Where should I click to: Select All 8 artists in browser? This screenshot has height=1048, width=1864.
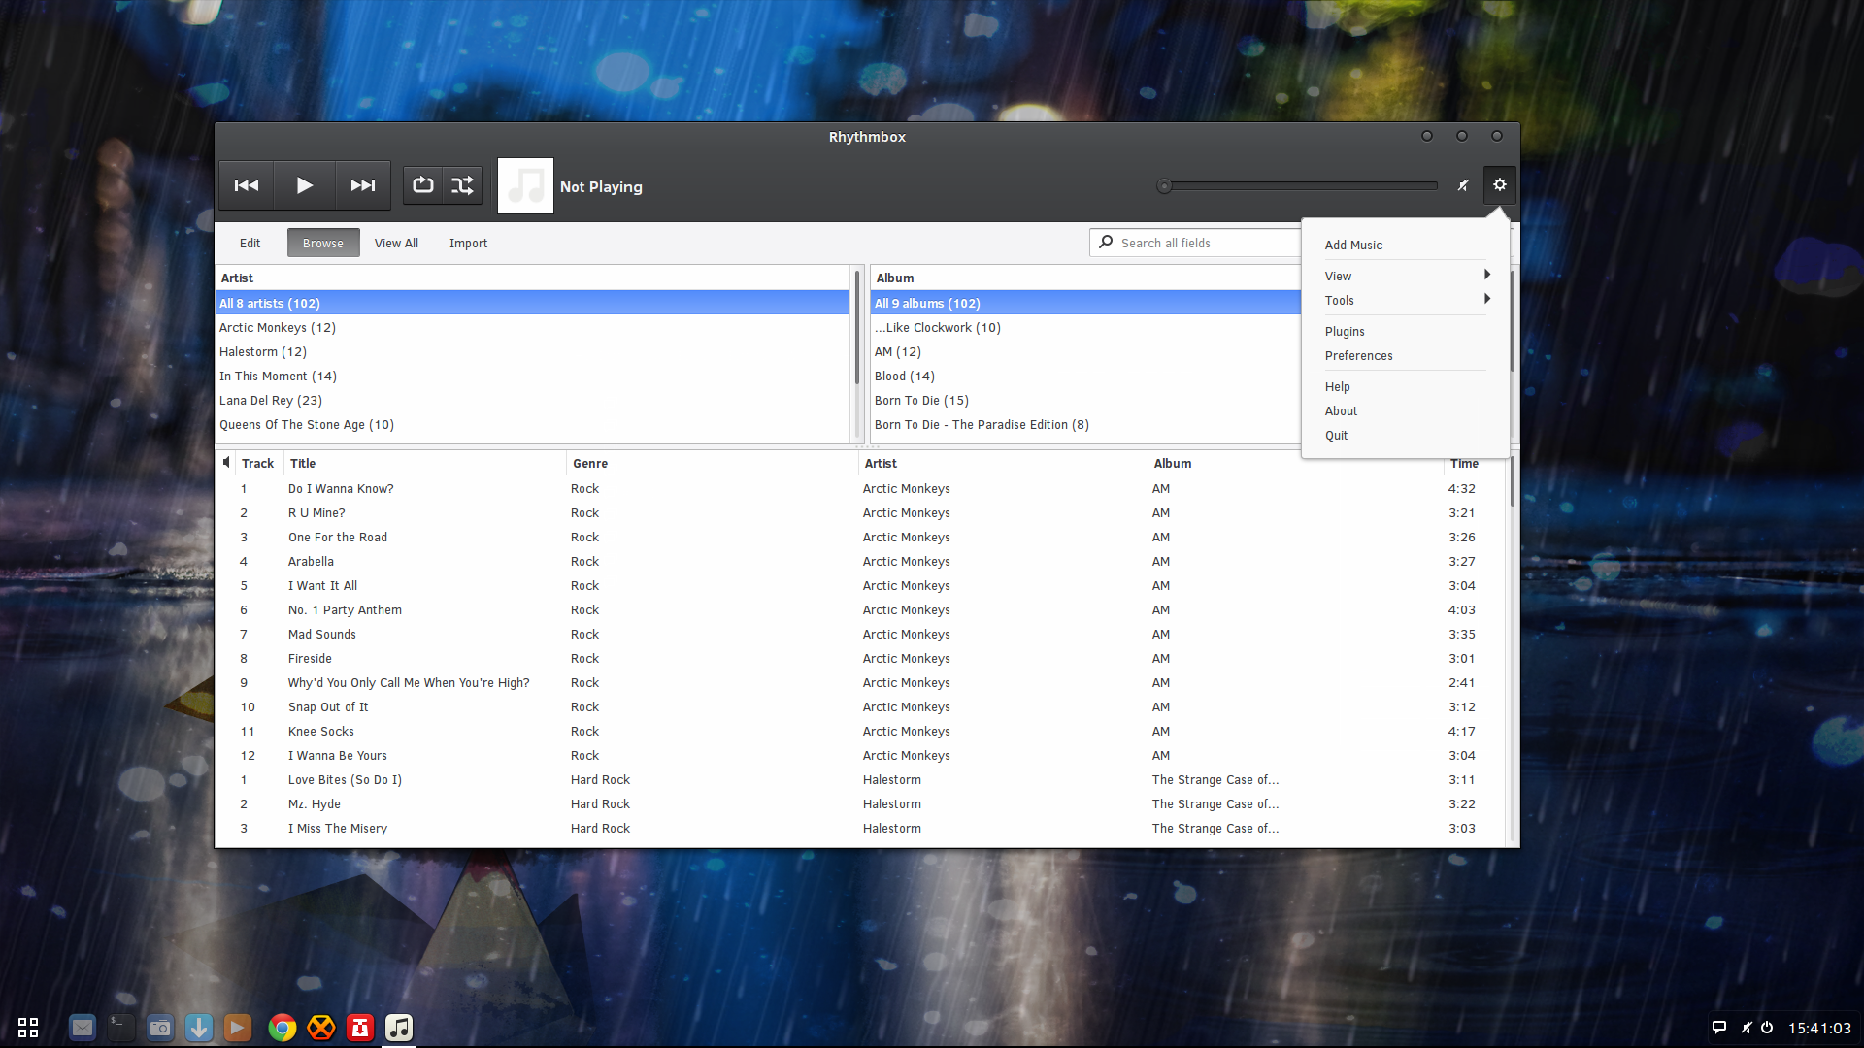[x=532, y=304]
